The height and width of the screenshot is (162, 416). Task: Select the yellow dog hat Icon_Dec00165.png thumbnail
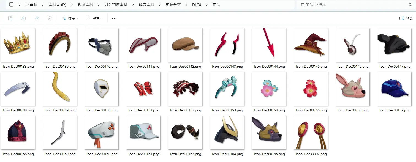[x=269, y=132]
